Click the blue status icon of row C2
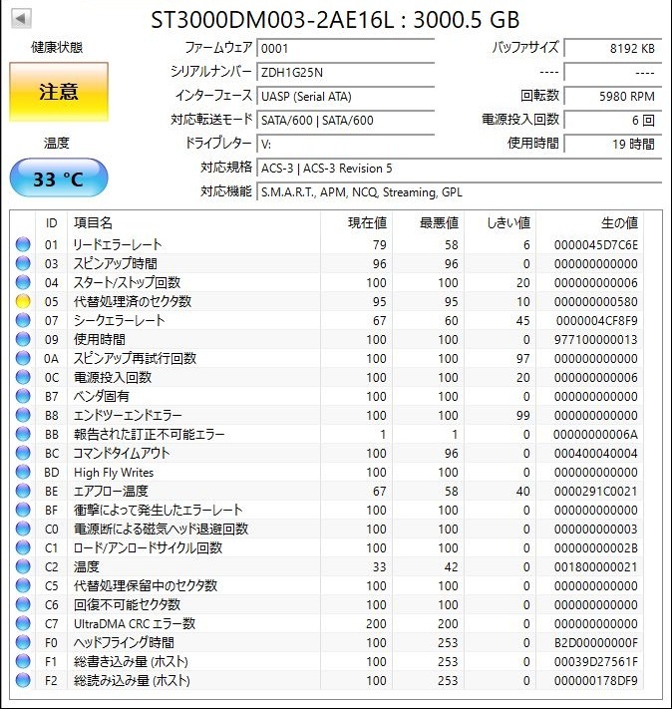Image resolution: width=672 pixels, height=709 pixels. tap(23, 566)
